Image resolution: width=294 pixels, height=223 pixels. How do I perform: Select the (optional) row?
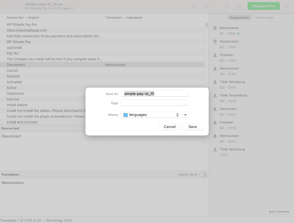[102, 48]
